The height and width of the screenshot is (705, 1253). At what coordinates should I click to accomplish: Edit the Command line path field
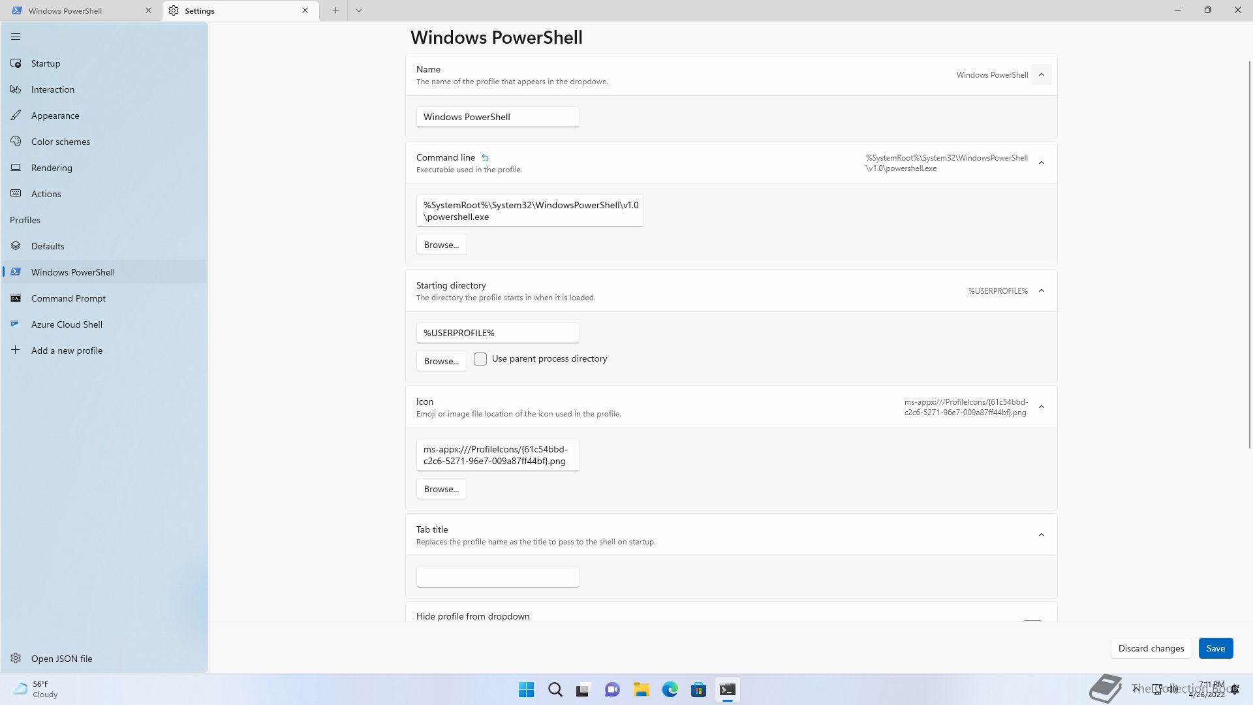pos(530,211)
